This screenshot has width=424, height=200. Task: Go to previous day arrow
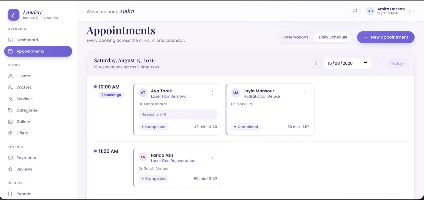click(316, 64)
